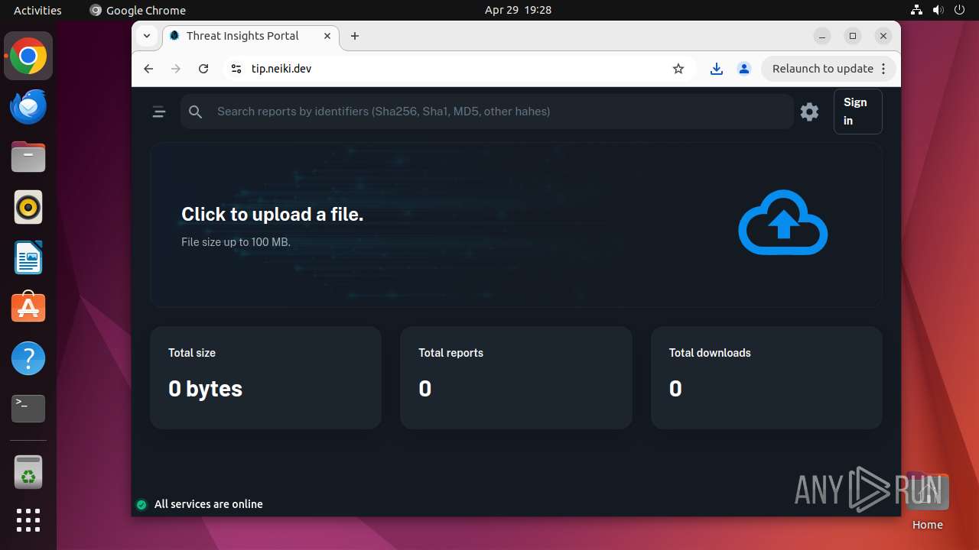Open the clock and calendar
979x550 pixels.
point(518,10)
